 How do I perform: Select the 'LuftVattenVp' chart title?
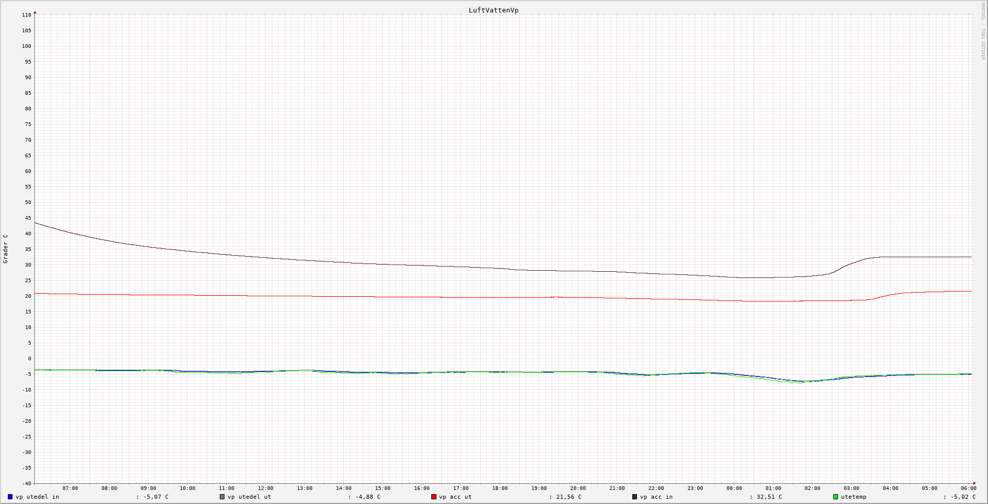click(x=493, y=10)
